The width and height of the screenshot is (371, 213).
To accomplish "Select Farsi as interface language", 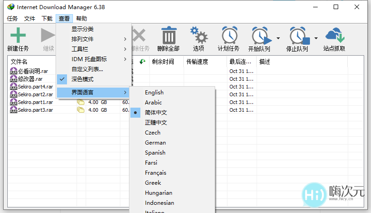I will point(172,162).
